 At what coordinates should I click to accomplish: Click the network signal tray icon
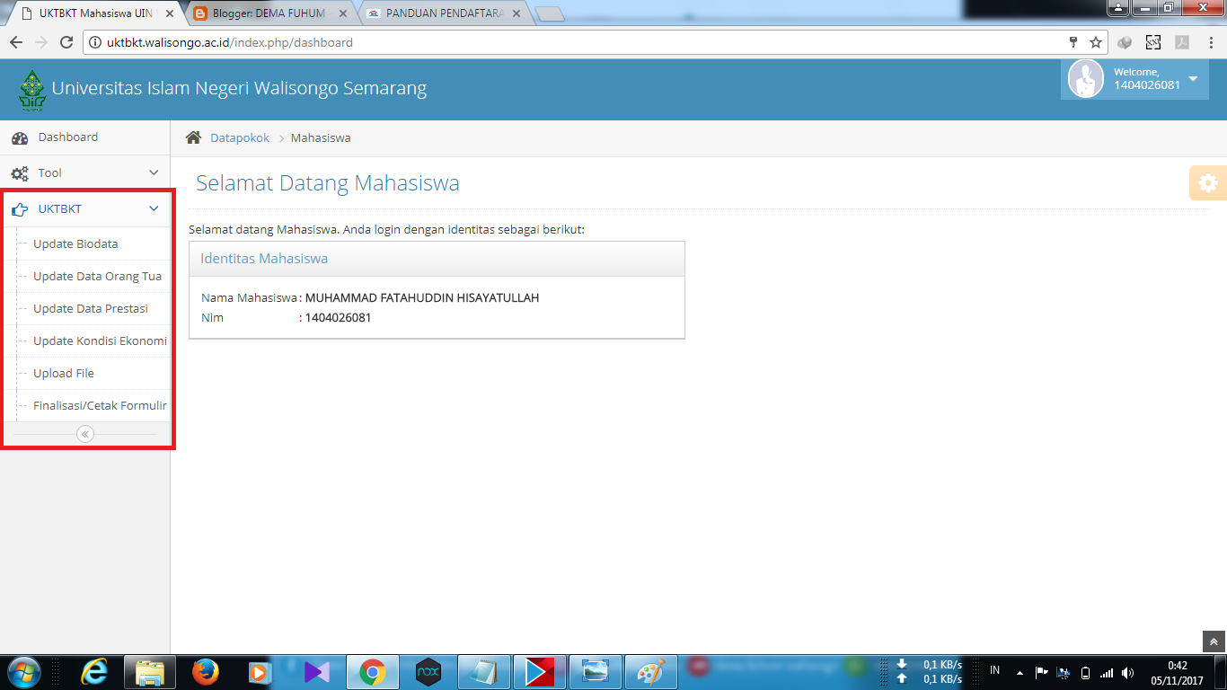pos(1107,672)
